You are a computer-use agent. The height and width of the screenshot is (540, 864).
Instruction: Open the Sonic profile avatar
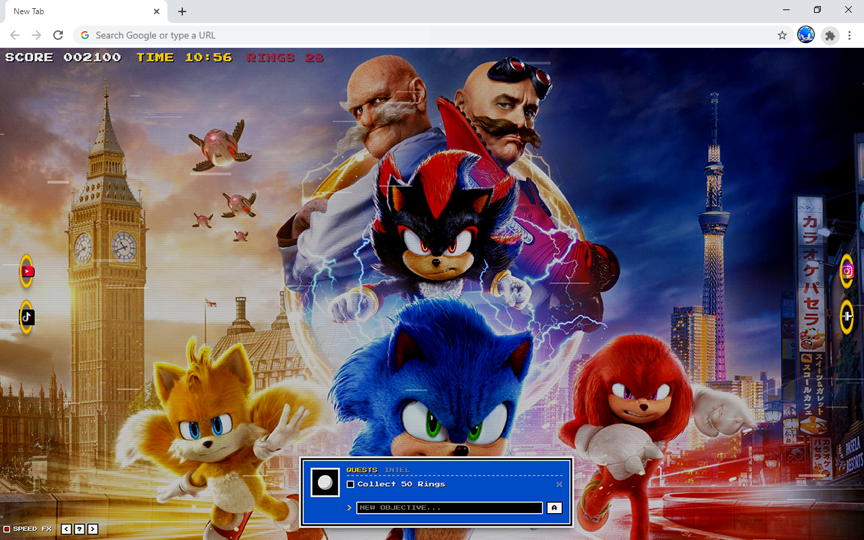[x=806, y=35]
